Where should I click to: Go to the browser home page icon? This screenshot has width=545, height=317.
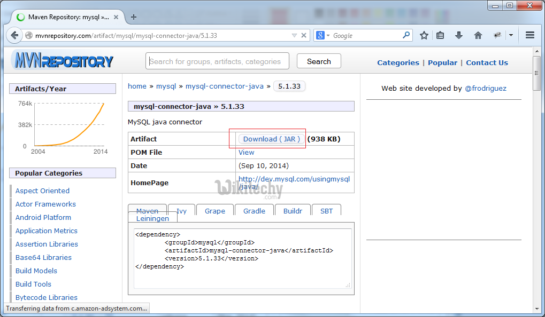[478, 36]
